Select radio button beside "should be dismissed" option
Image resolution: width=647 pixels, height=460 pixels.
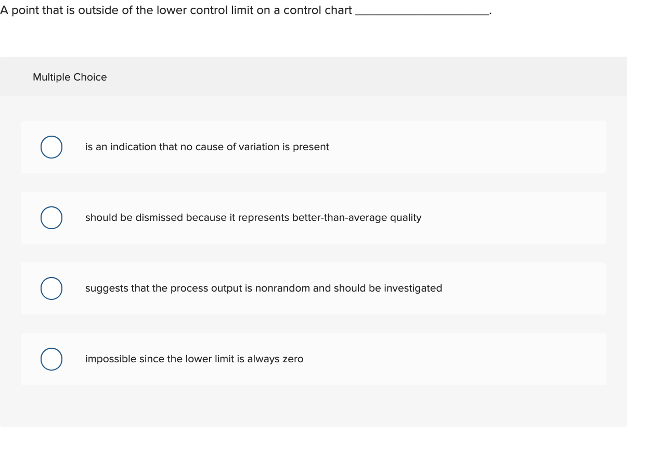click(51, 218)
